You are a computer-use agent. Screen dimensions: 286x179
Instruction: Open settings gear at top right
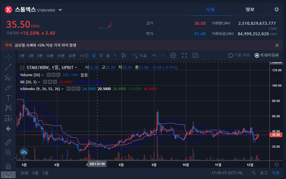click(277, 9)
